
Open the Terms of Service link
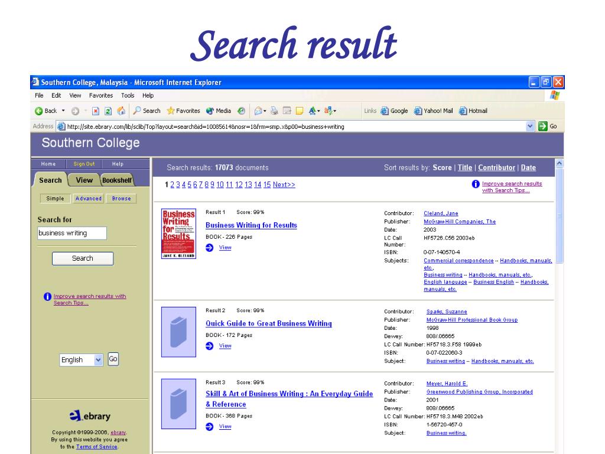point(96,447)
